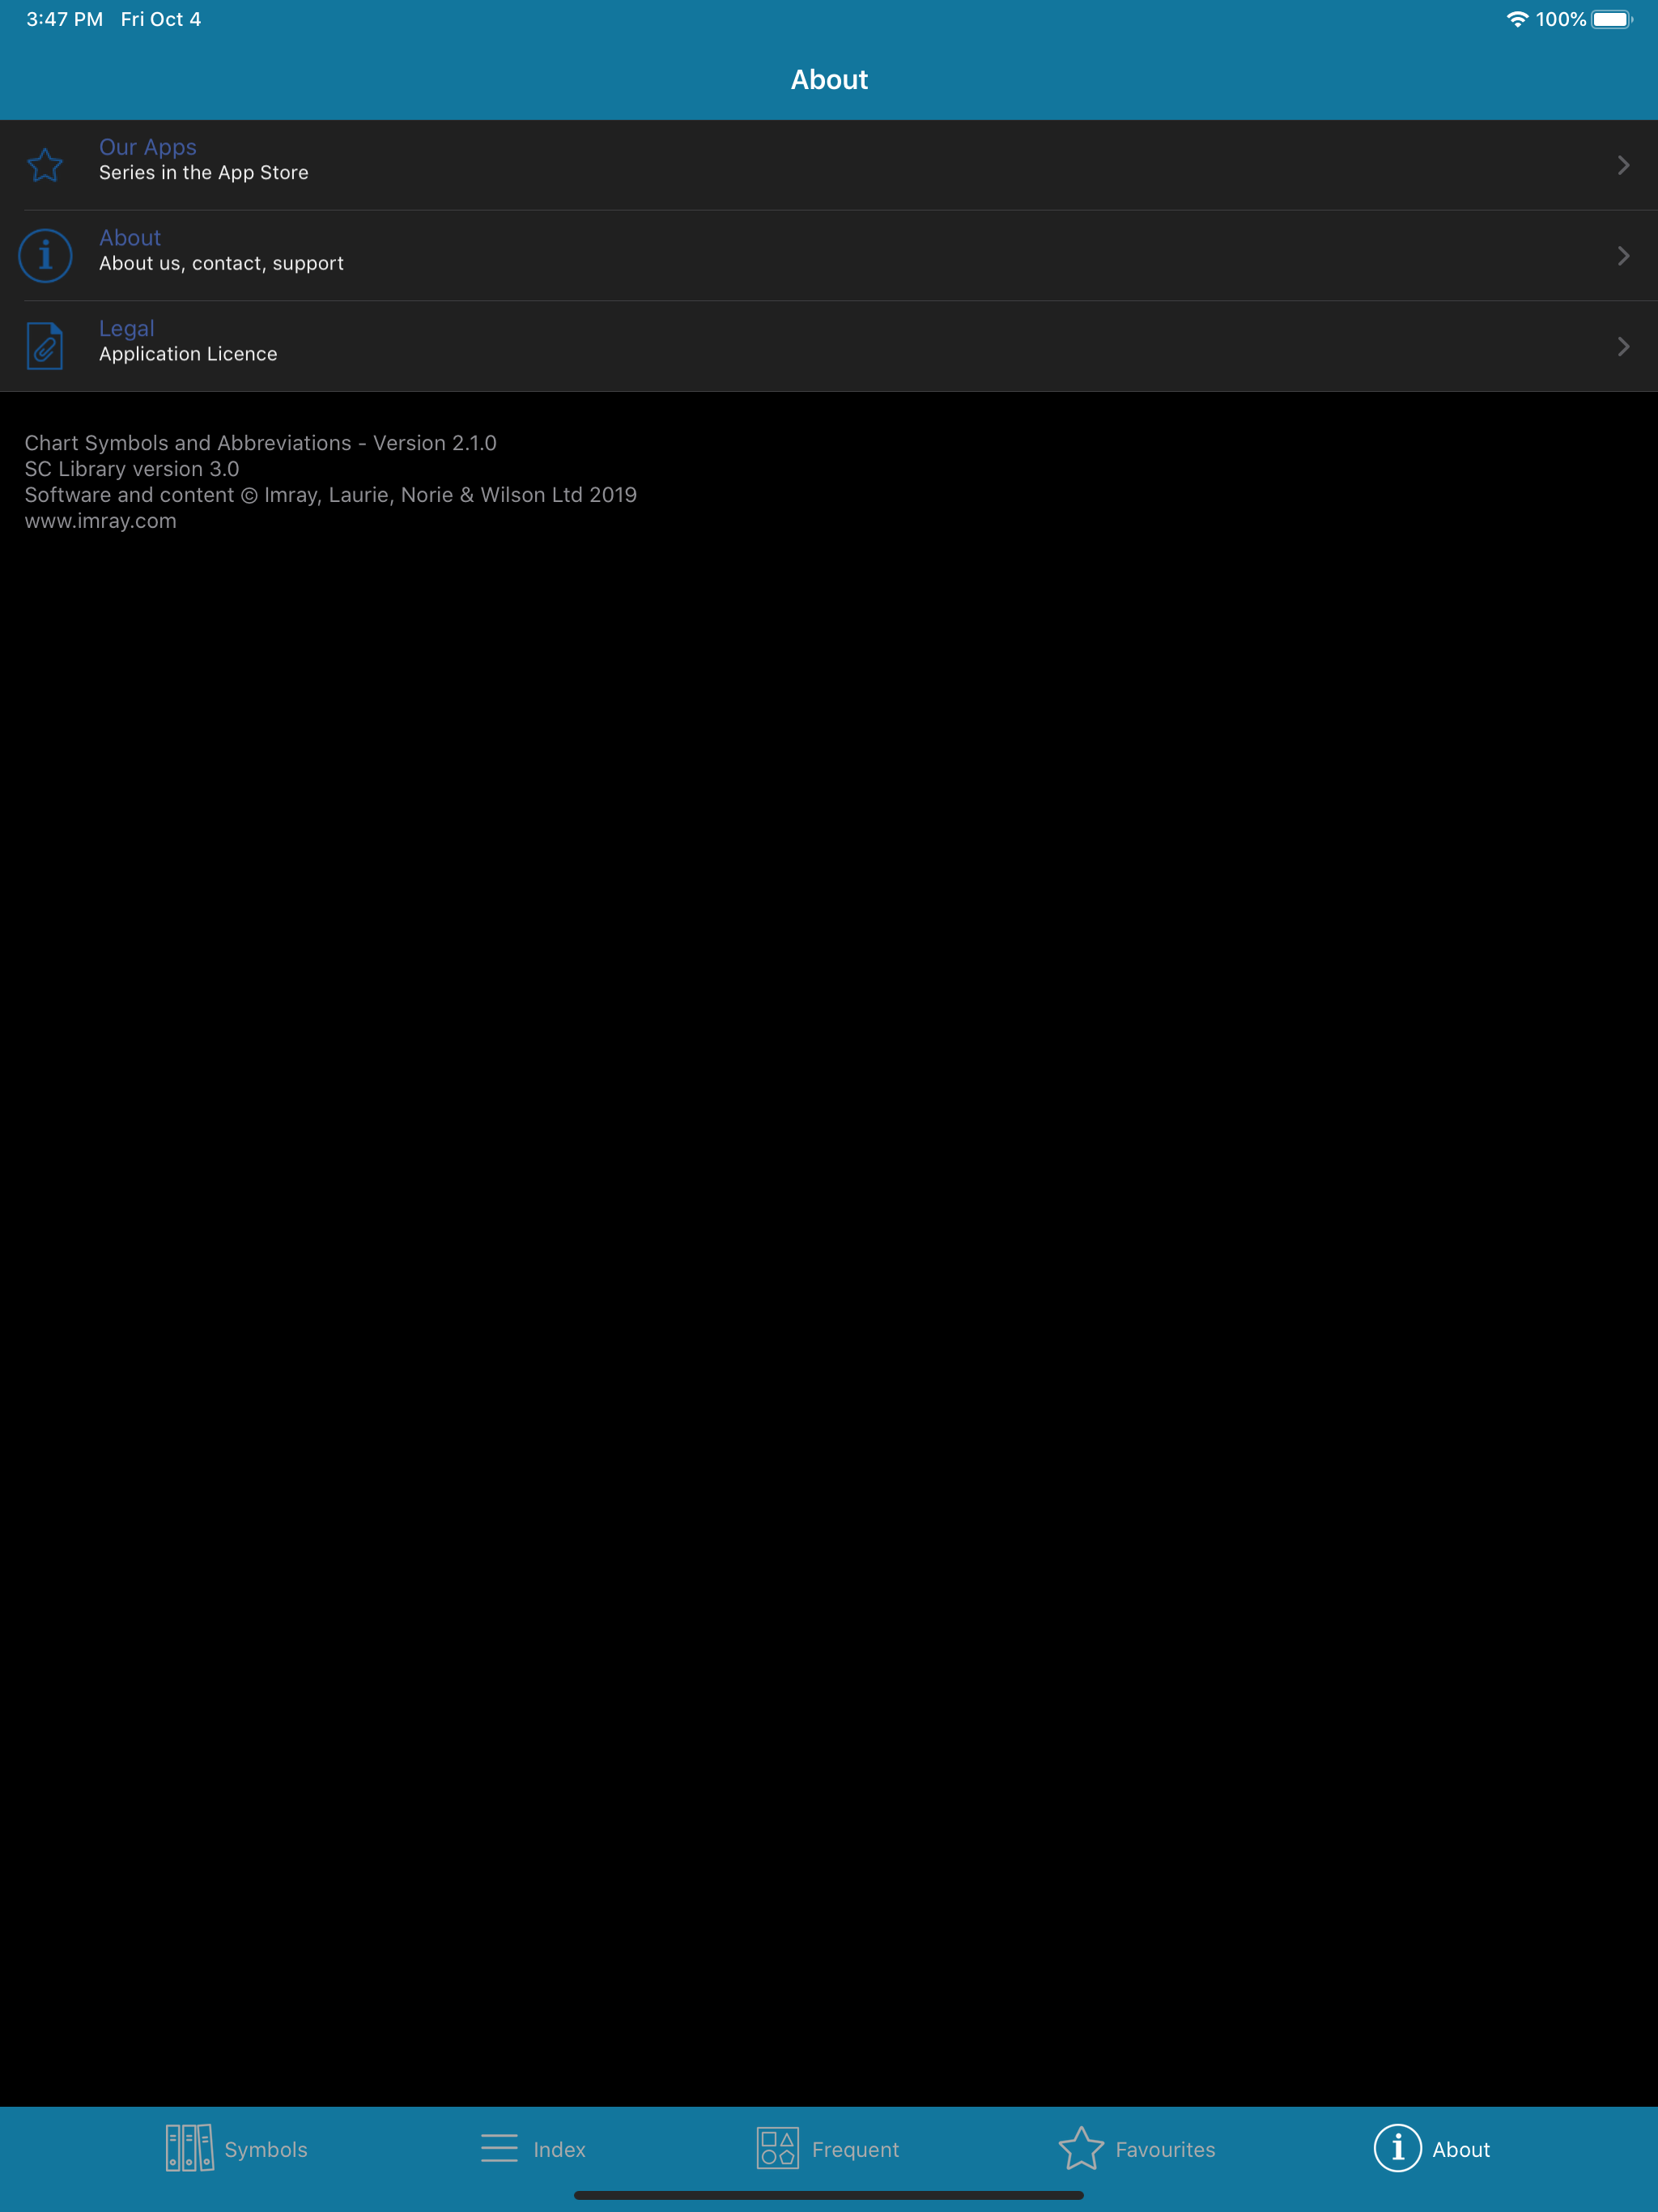
Task: Open the Legal link title
Action: [127, 328]
